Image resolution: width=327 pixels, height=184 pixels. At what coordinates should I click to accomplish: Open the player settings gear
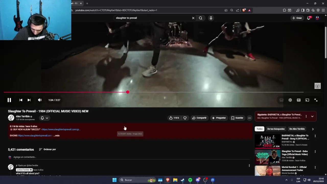[x=290, y=100]
